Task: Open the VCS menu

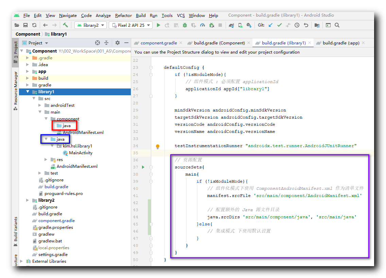Action: [181, 15]
